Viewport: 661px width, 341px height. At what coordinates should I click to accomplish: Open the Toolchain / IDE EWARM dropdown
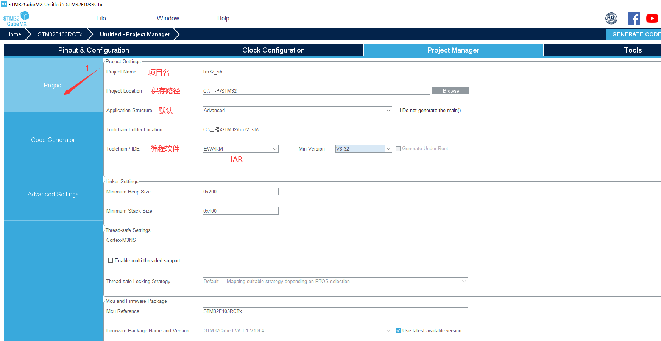[241, 149]
